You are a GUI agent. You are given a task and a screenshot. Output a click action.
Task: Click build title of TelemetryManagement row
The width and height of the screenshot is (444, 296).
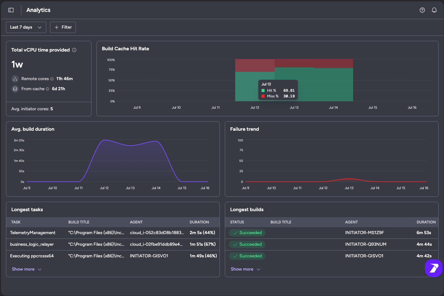96,233
